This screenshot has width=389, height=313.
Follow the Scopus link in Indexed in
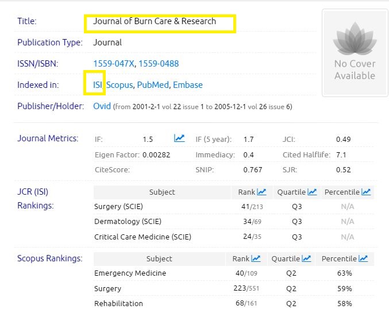pyautogui.click(x=120, y=85)
